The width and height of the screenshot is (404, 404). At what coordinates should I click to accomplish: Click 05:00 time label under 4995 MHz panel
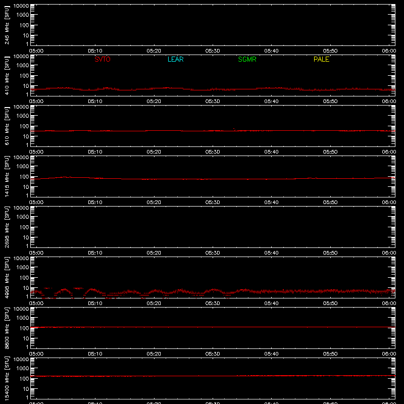coord(36,304)
